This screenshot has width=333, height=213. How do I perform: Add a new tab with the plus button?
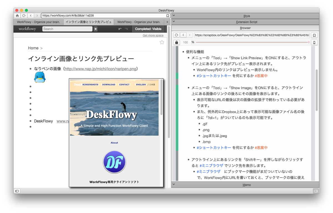point(167,22)
